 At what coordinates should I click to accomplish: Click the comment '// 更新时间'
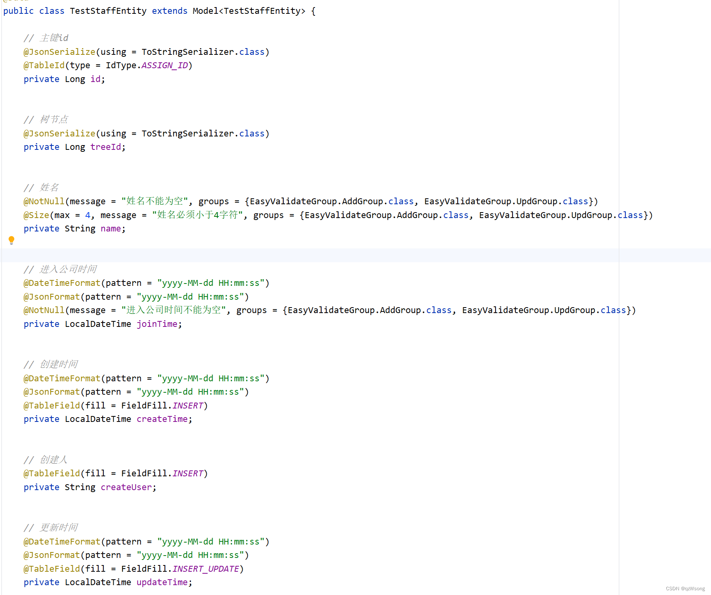click(51, 528)
